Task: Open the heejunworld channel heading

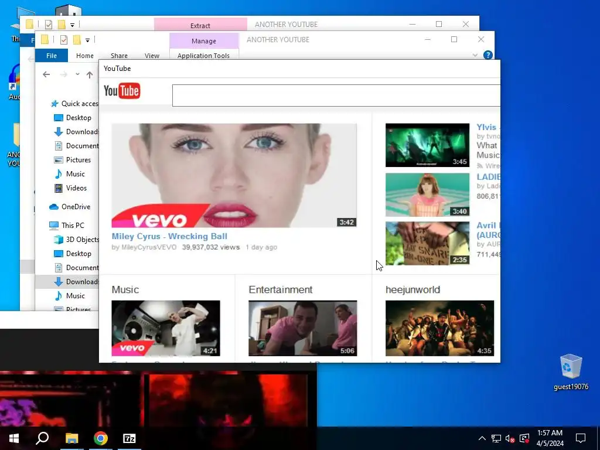Action: [412, 289]
